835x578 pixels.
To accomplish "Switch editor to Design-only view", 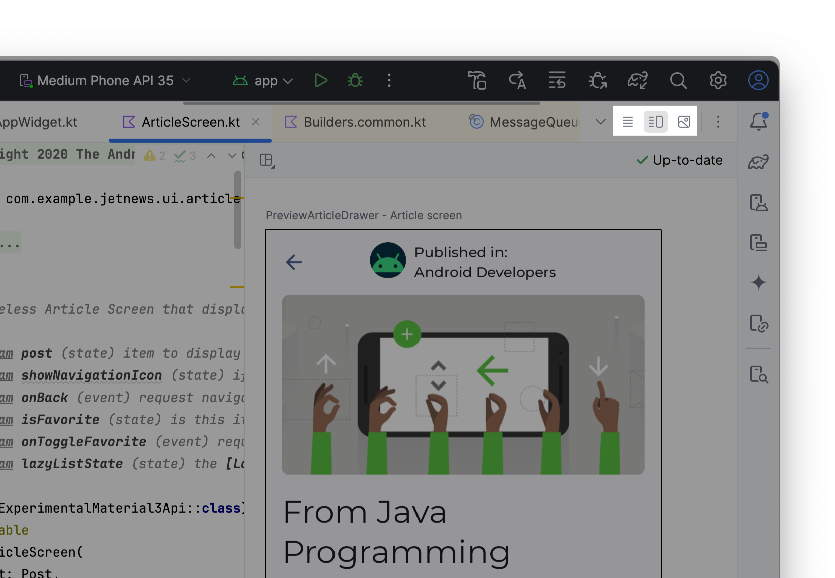I will click(684, 122).
